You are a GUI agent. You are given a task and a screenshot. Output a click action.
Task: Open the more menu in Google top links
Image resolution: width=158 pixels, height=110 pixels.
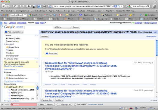click(43, 23)
